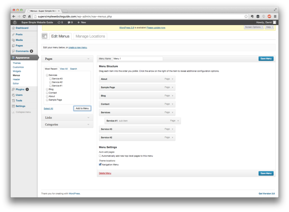Click the Adblock Plus extension icon
Image resolution: width=289 pixels, height=212 pixels.
pos(269,16)
